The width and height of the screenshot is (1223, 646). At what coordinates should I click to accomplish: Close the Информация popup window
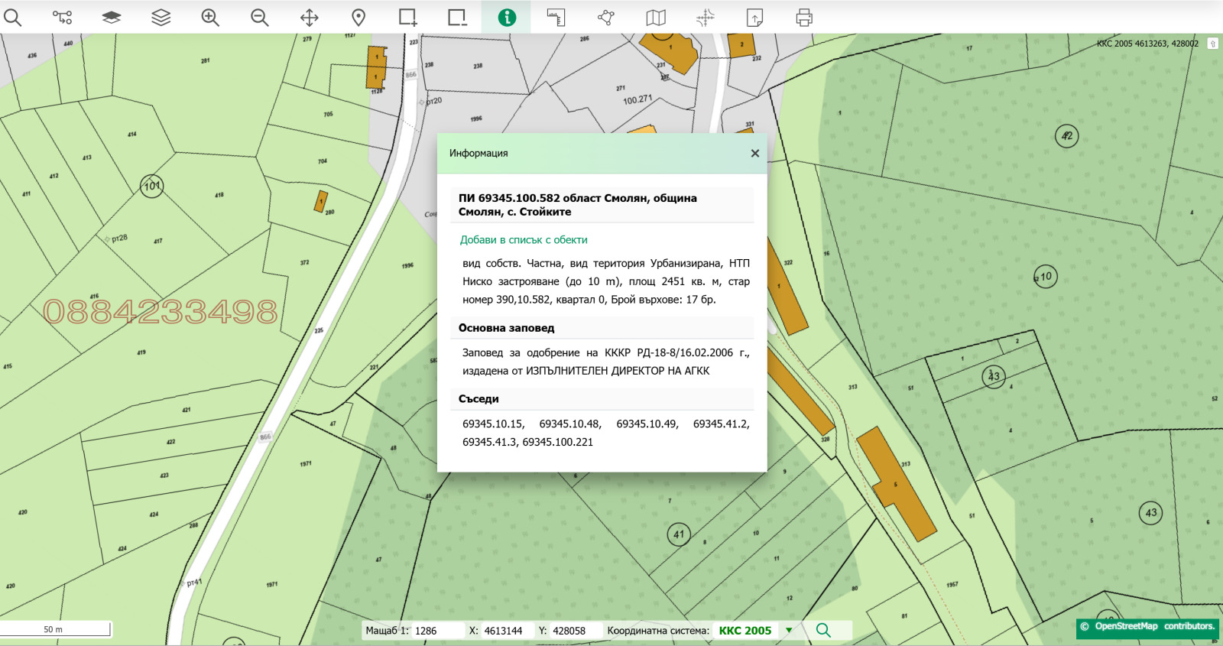click(x=754, y=153)
